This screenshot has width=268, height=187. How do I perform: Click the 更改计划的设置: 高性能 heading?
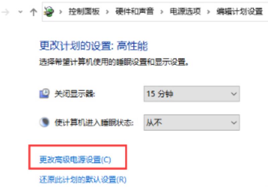94,46
